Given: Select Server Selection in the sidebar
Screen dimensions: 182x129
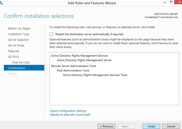Looking at the screenshot, I should click(18, 40).
